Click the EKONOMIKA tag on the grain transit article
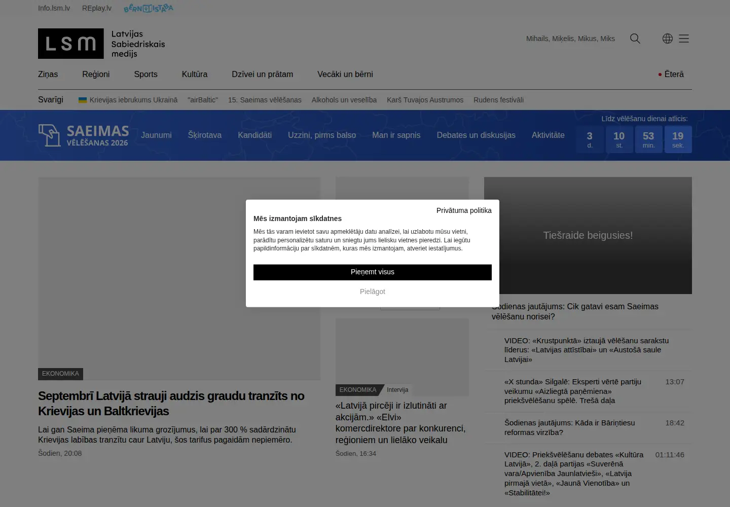 point(60,374)
